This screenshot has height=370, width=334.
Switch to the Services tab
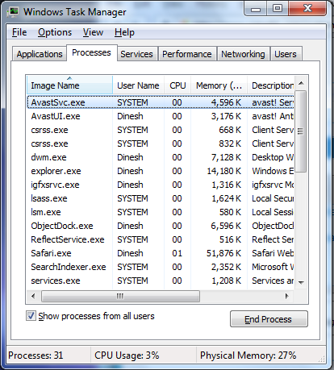[136, 54]
